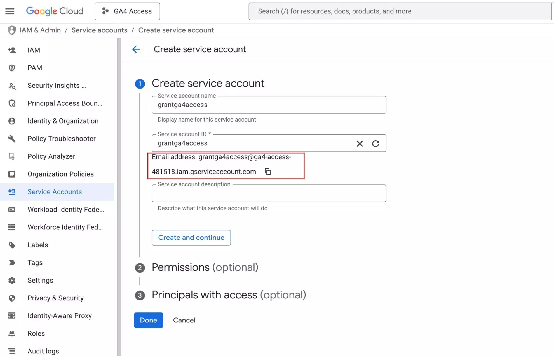Open Roles in the sidebar
Screen dimensions: 554x356
(36, 333)
